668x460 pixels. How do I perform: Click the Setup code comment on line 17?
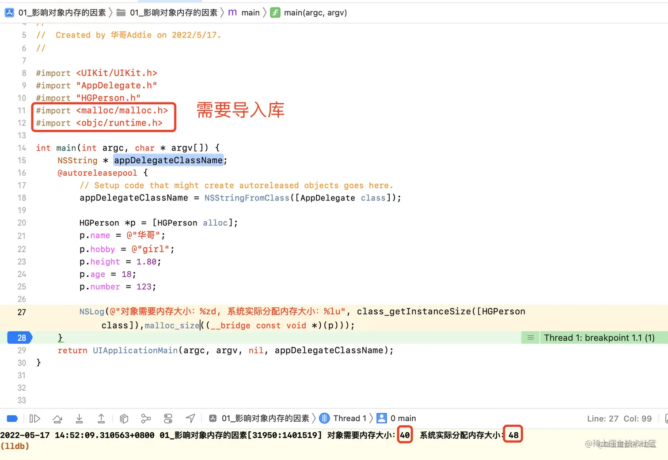236,185
